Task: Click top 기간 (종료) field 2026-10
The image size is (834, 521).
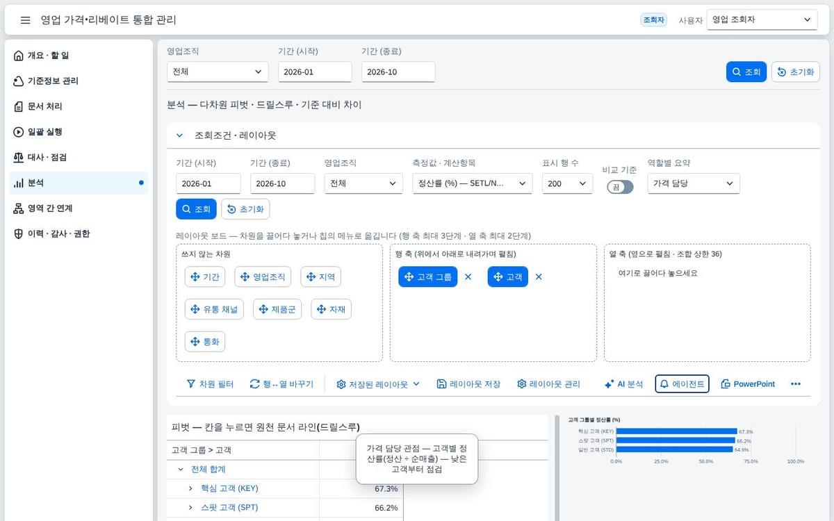Action: coord(398,72)
